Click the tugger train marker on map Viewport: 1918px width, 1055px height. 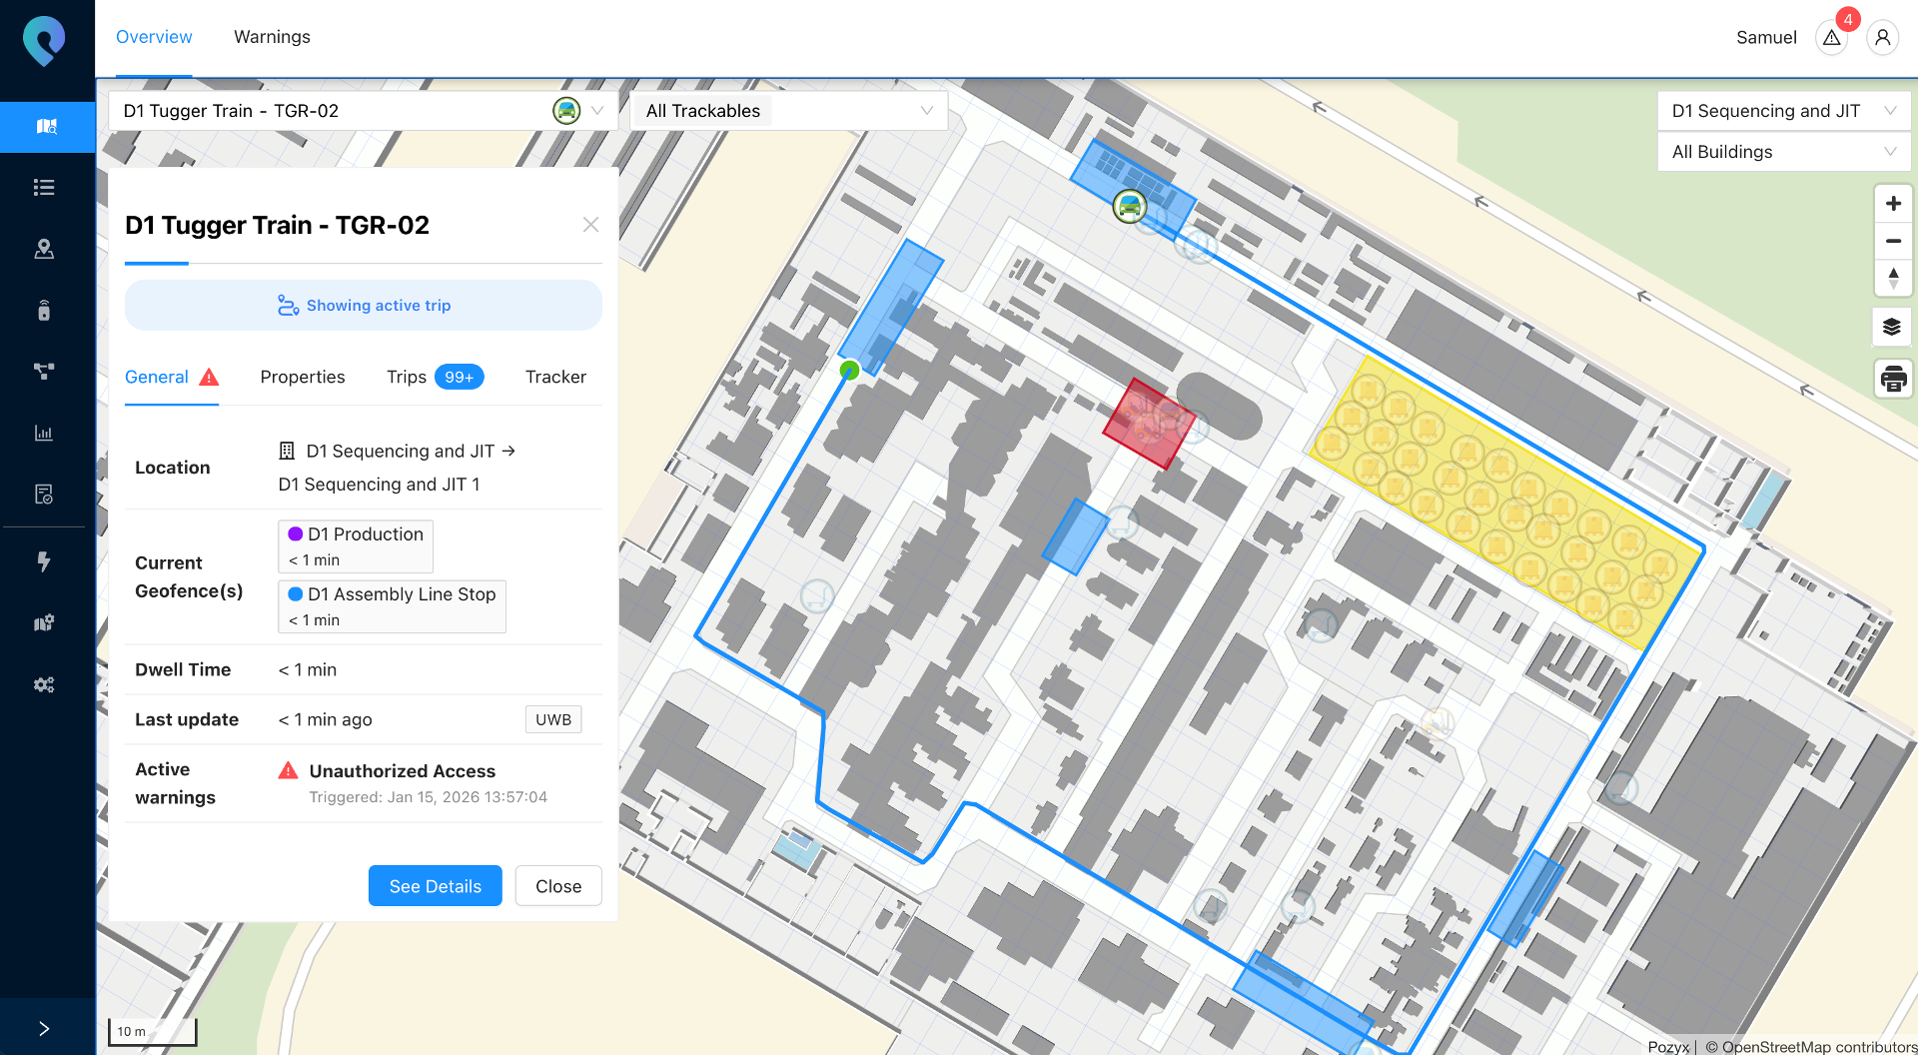coord(1130,207)
